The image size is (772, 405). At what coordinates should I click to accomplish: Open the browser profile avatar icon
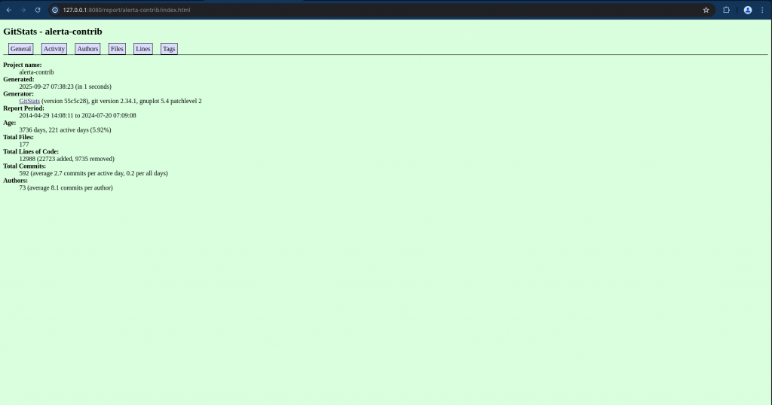coord(747,10)
